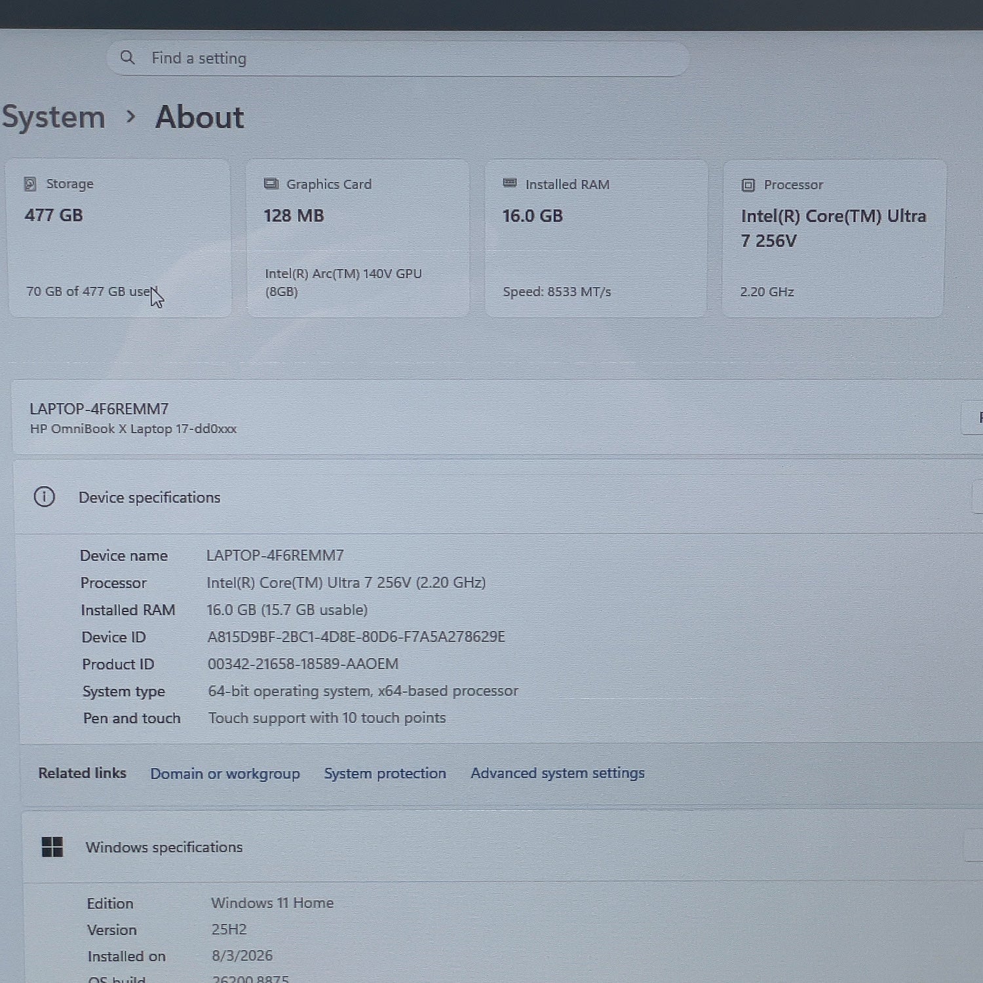Click the Graphics Card icon
Image resolution: width=983 pixels, height=983 pixels.
pos(271,183)
